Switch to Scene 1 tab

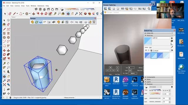coord(14,17)
